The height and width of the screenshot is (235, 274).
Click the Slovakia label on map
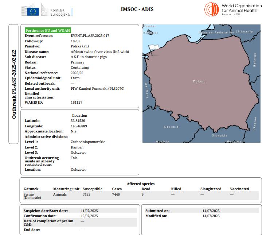[x=220, y=135]
